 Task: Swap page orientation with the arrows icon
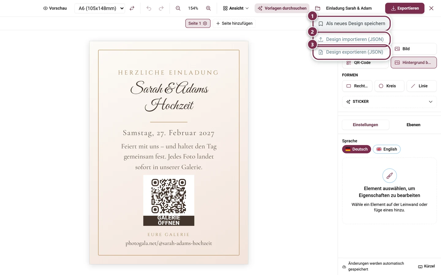[132, 8]
